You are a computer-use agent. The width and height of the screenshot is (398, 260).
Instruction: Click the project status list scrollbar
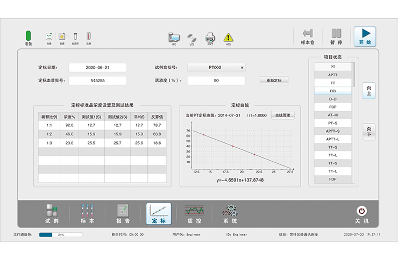(353, 75)
